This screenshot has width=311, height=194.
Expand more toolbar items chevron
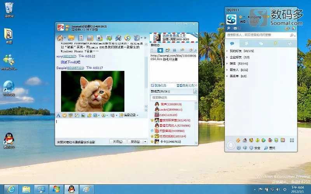[x=145, y=38]
